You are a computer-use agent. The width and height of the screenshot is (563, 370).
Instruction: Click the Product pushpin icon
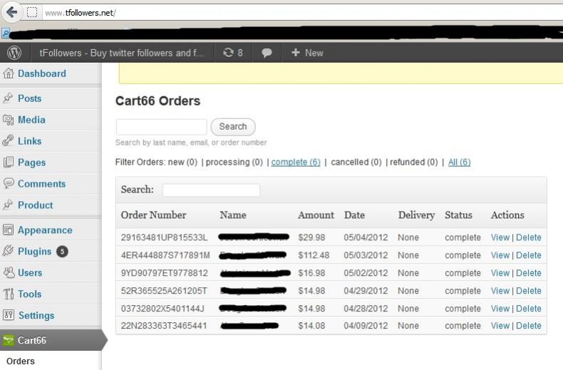click(8, 205)
